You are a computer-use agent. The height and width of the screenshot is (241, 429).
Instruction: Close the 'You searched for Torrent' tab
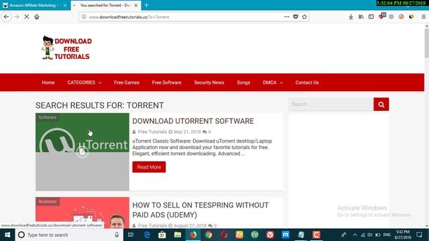coord(135,5)
